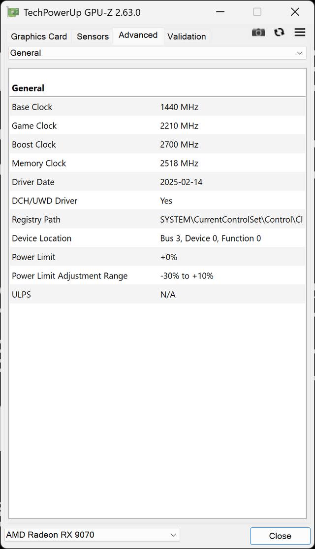Go to the Validation tab
This screenshot has height=549, width=315.
[187, 37]
